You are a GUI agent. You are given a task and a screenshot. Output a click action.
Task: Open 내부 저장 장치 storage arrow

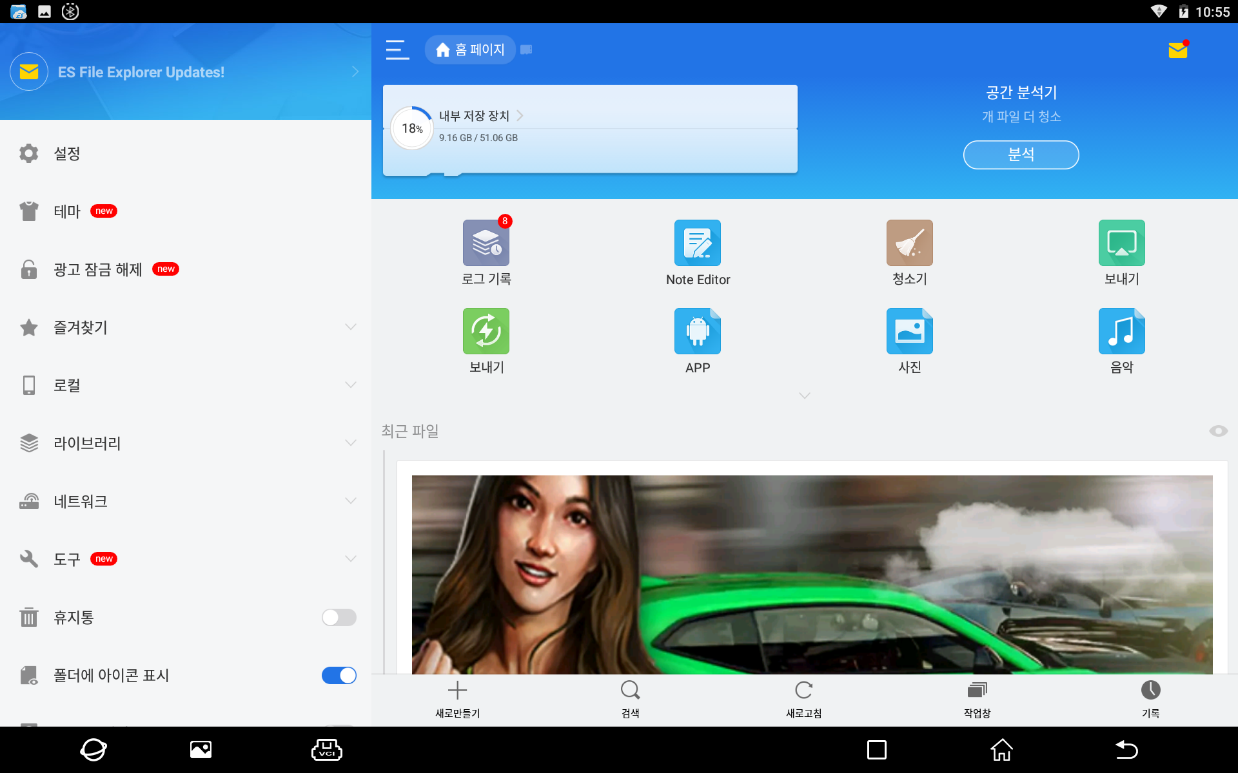[520, 115]
